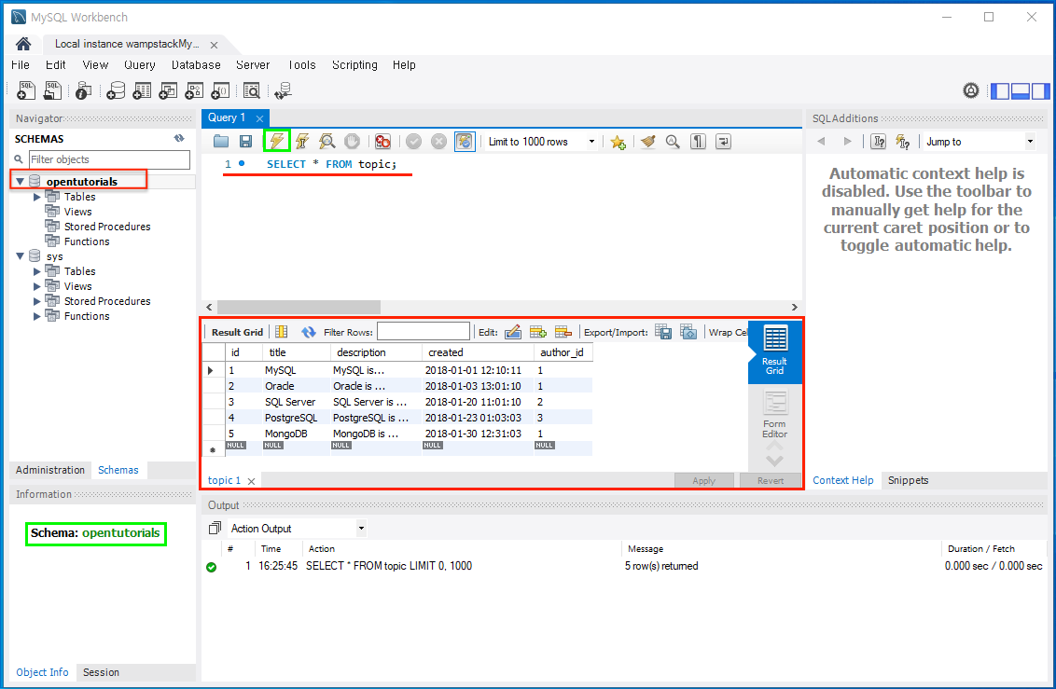The height and width of the screenshot is (689, 1056).
Task: Expand Stored Procedures under sys
Action: (37, 301)
